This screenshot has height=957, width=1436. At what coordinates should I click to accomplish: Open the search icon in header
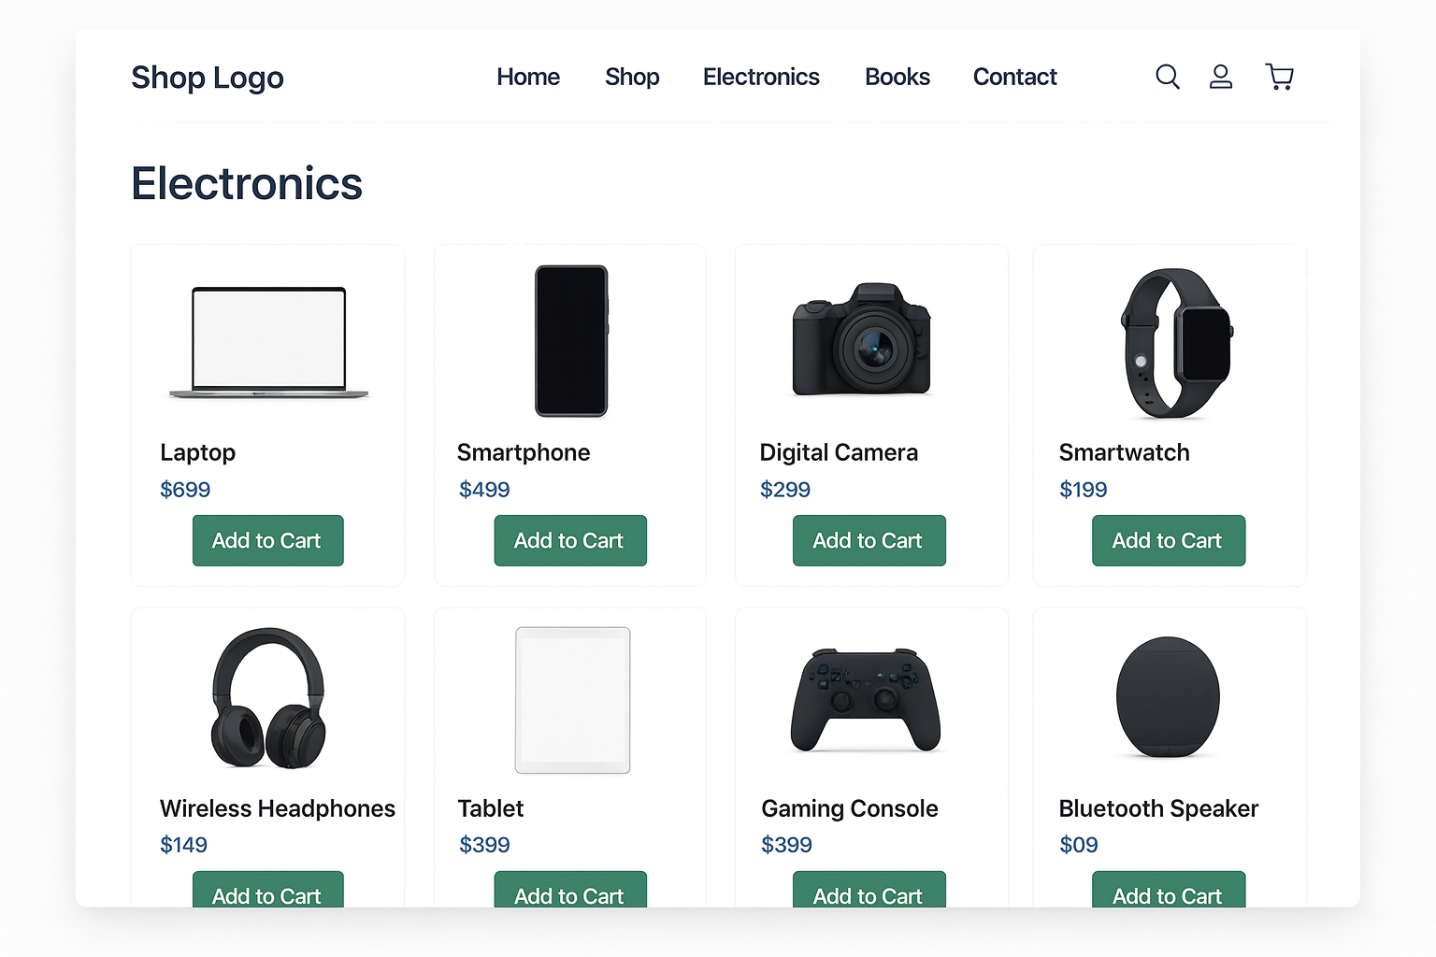pos(1168,77)
